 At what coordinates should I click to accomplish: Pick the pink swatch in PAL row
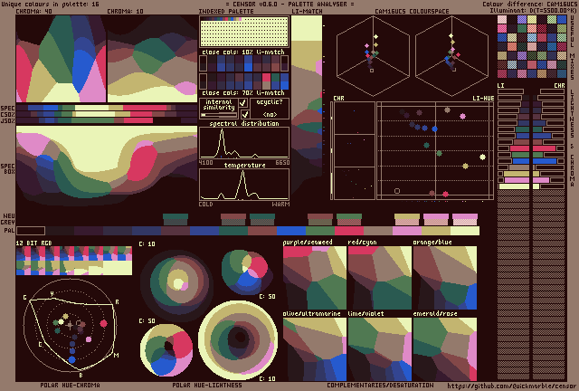(407, 231)
